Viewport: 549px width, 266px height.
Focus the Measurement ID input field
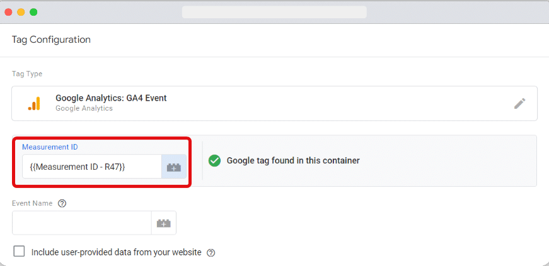tap(92, 167)
